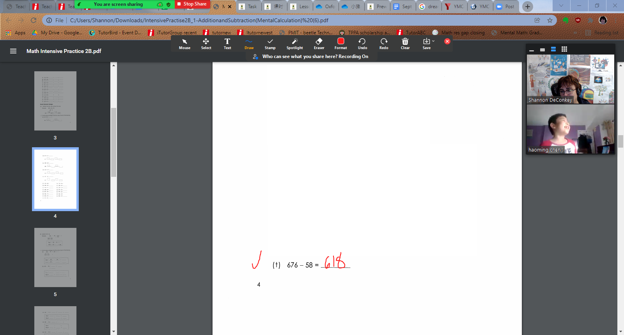Stop the screen share
This screenshot has width=624, height=335.
[x=192, y=4]
